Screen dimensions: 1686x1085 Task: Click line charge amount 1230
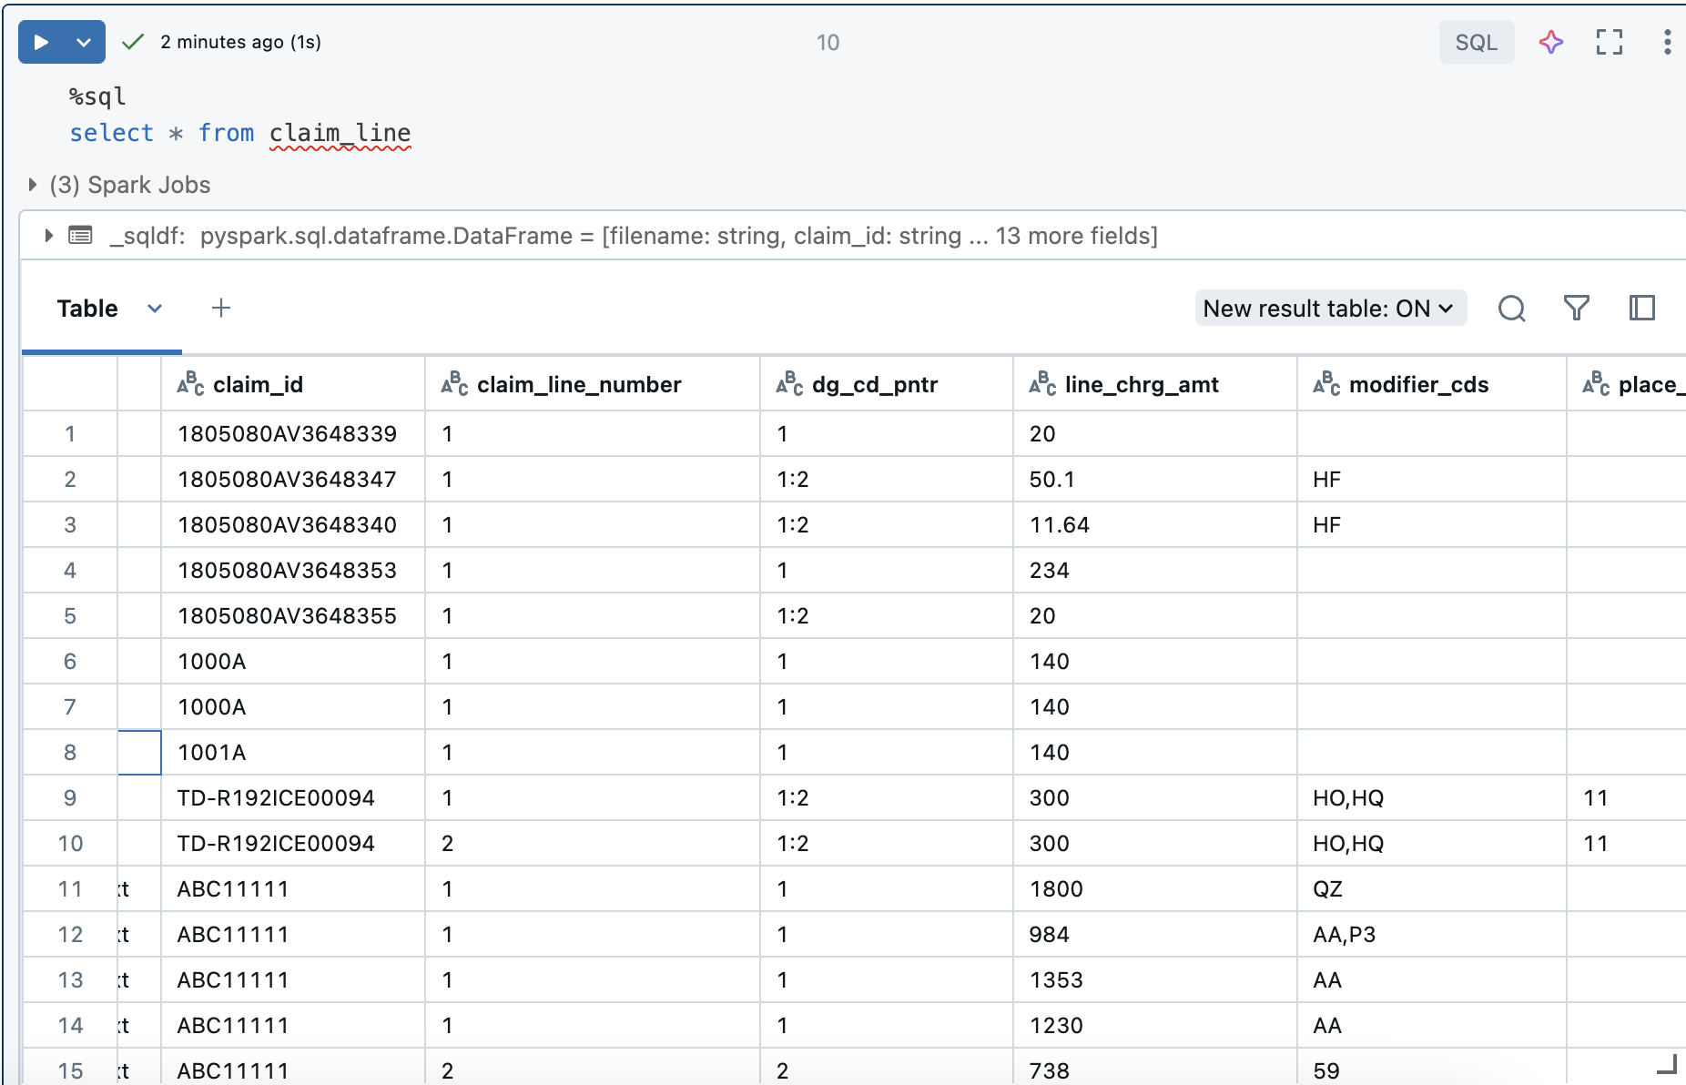tap(1155, 1025)
